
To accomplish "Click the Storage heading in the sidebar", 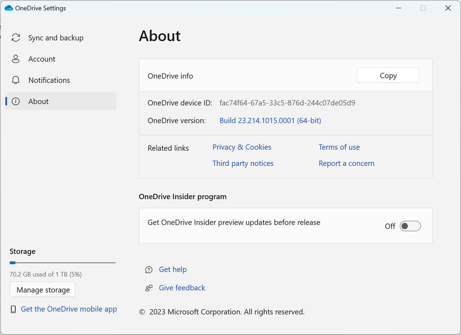I will click(x=22, y=251).
